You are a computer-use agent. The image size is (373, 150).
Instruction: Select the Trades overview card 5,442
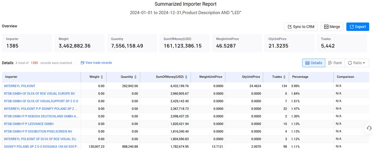(342, 43)
